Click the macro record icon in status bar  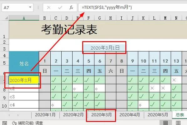click(x=4, y=123)
